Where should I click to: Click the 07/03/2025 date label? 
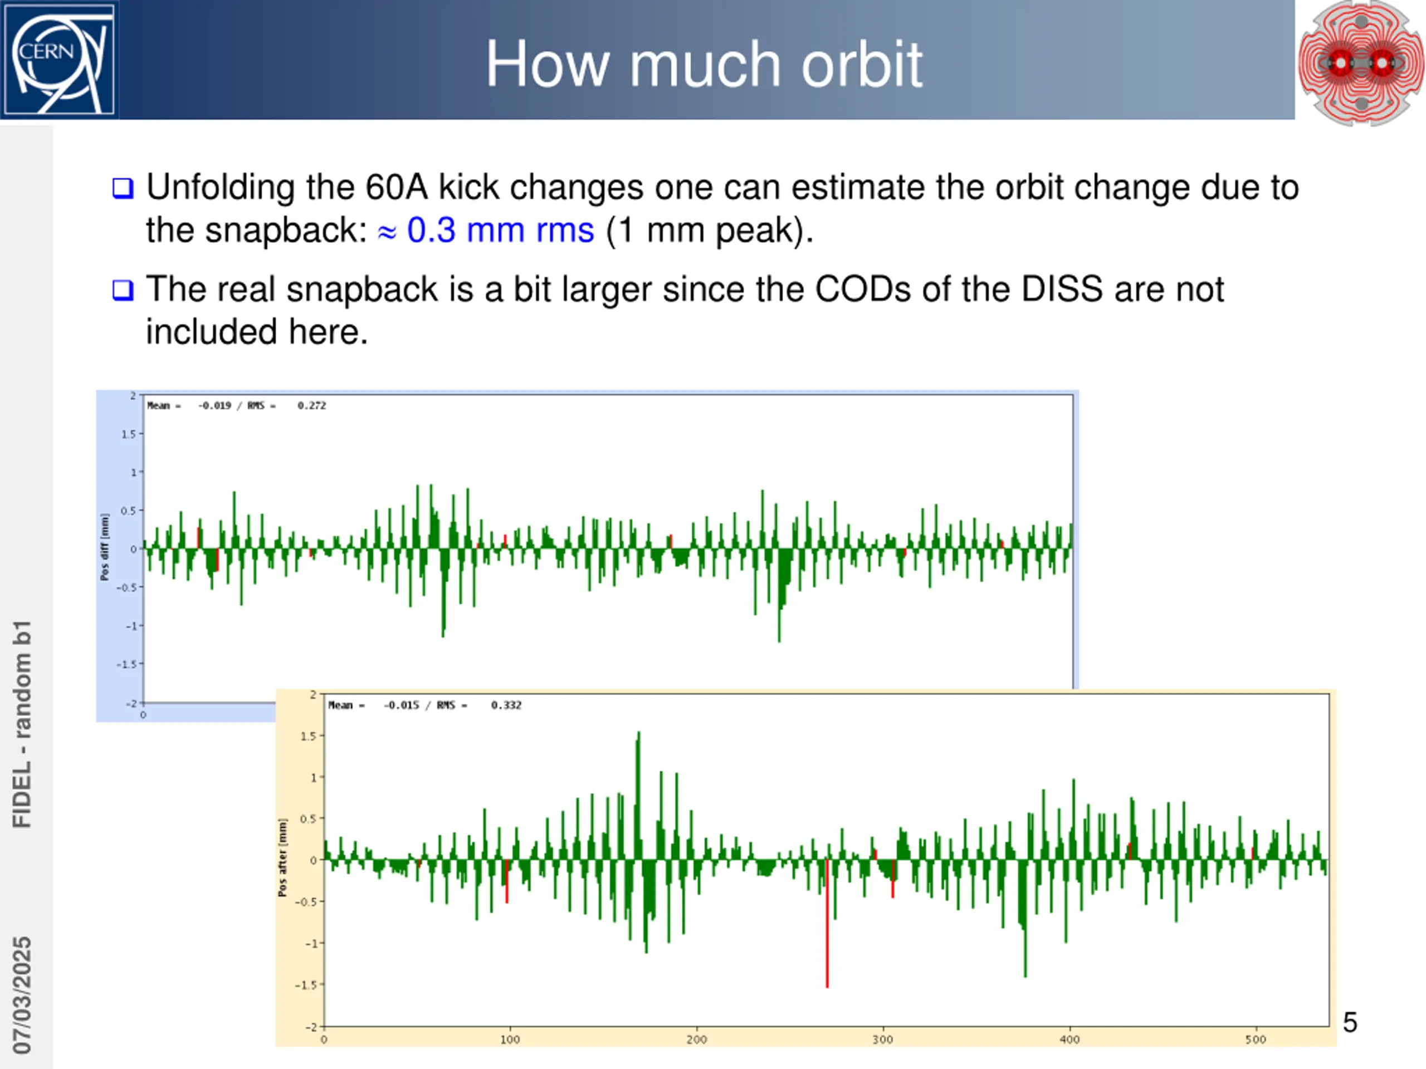pos(22,996)
